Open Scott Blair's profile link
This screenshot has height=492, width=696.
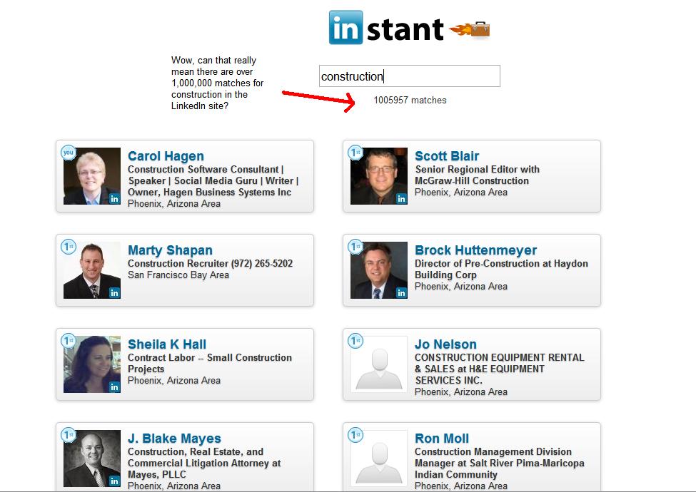tap(447, 156)
